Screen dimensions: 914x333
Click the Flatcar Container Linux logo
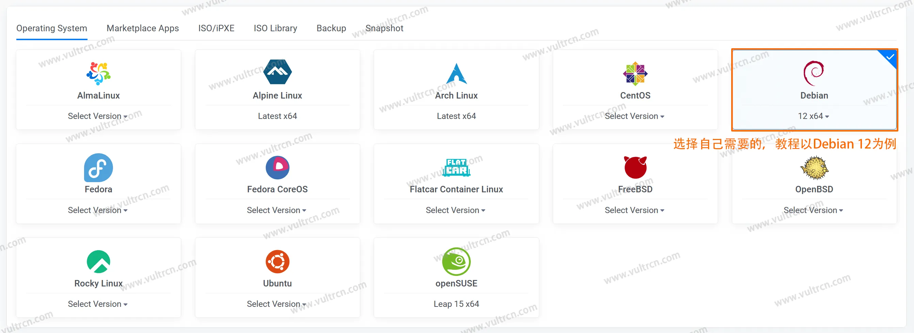456,168
